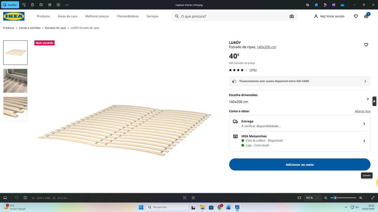Screen dimensions: 378x212
Task: Click the left scan-frame icon in bottom bar
Action: coord(185,198)
